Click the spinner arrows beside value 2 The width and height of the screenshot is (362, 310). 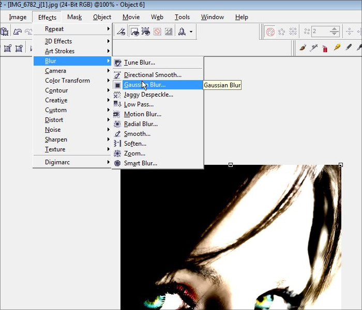[x=334, y=32]
